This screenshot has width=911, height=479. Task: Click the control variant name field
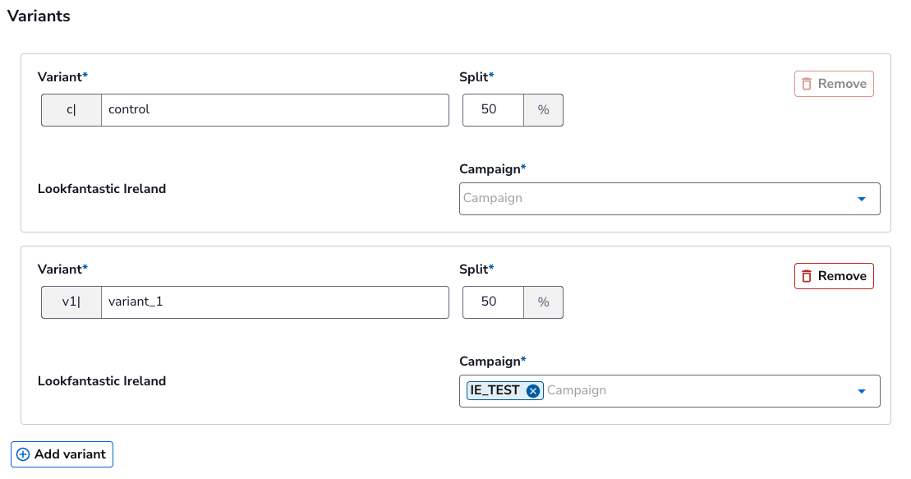(x=274, y=109)
